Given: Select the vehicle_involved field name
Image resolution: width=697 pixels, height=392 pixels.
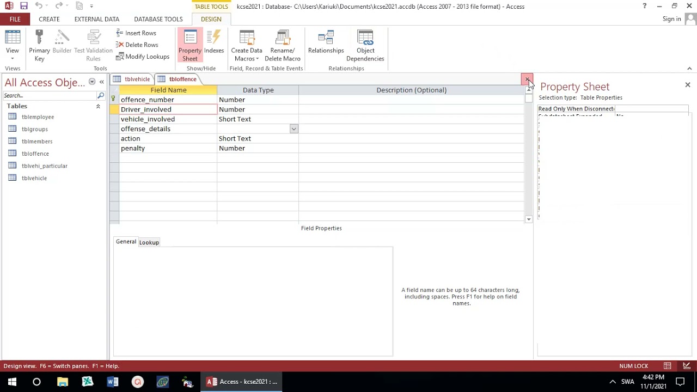Looking at the screenshot, I should (x=168, y=119).
